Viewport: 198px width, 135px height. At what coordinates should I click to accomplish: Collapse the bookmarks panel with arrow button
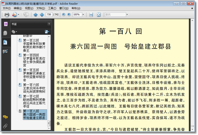49,24
